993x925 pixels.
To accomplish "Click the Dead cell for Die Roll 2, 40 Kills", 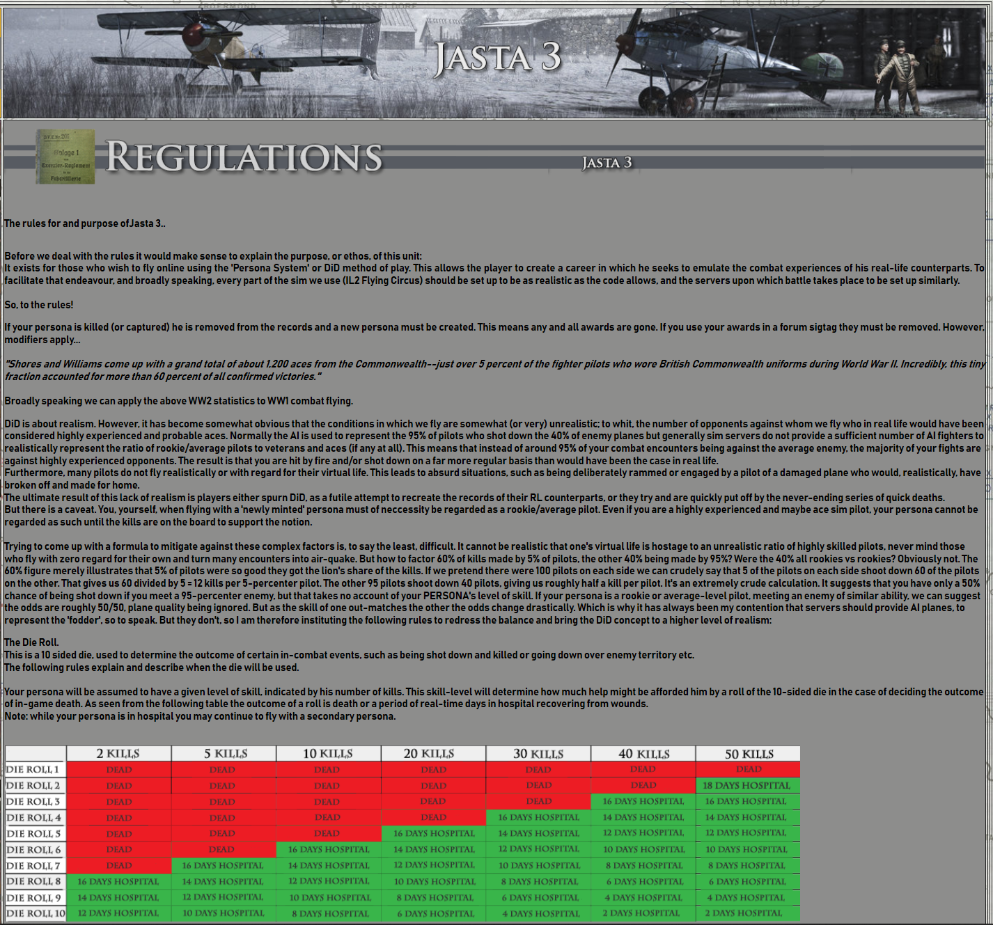I will tap(643, 785).
